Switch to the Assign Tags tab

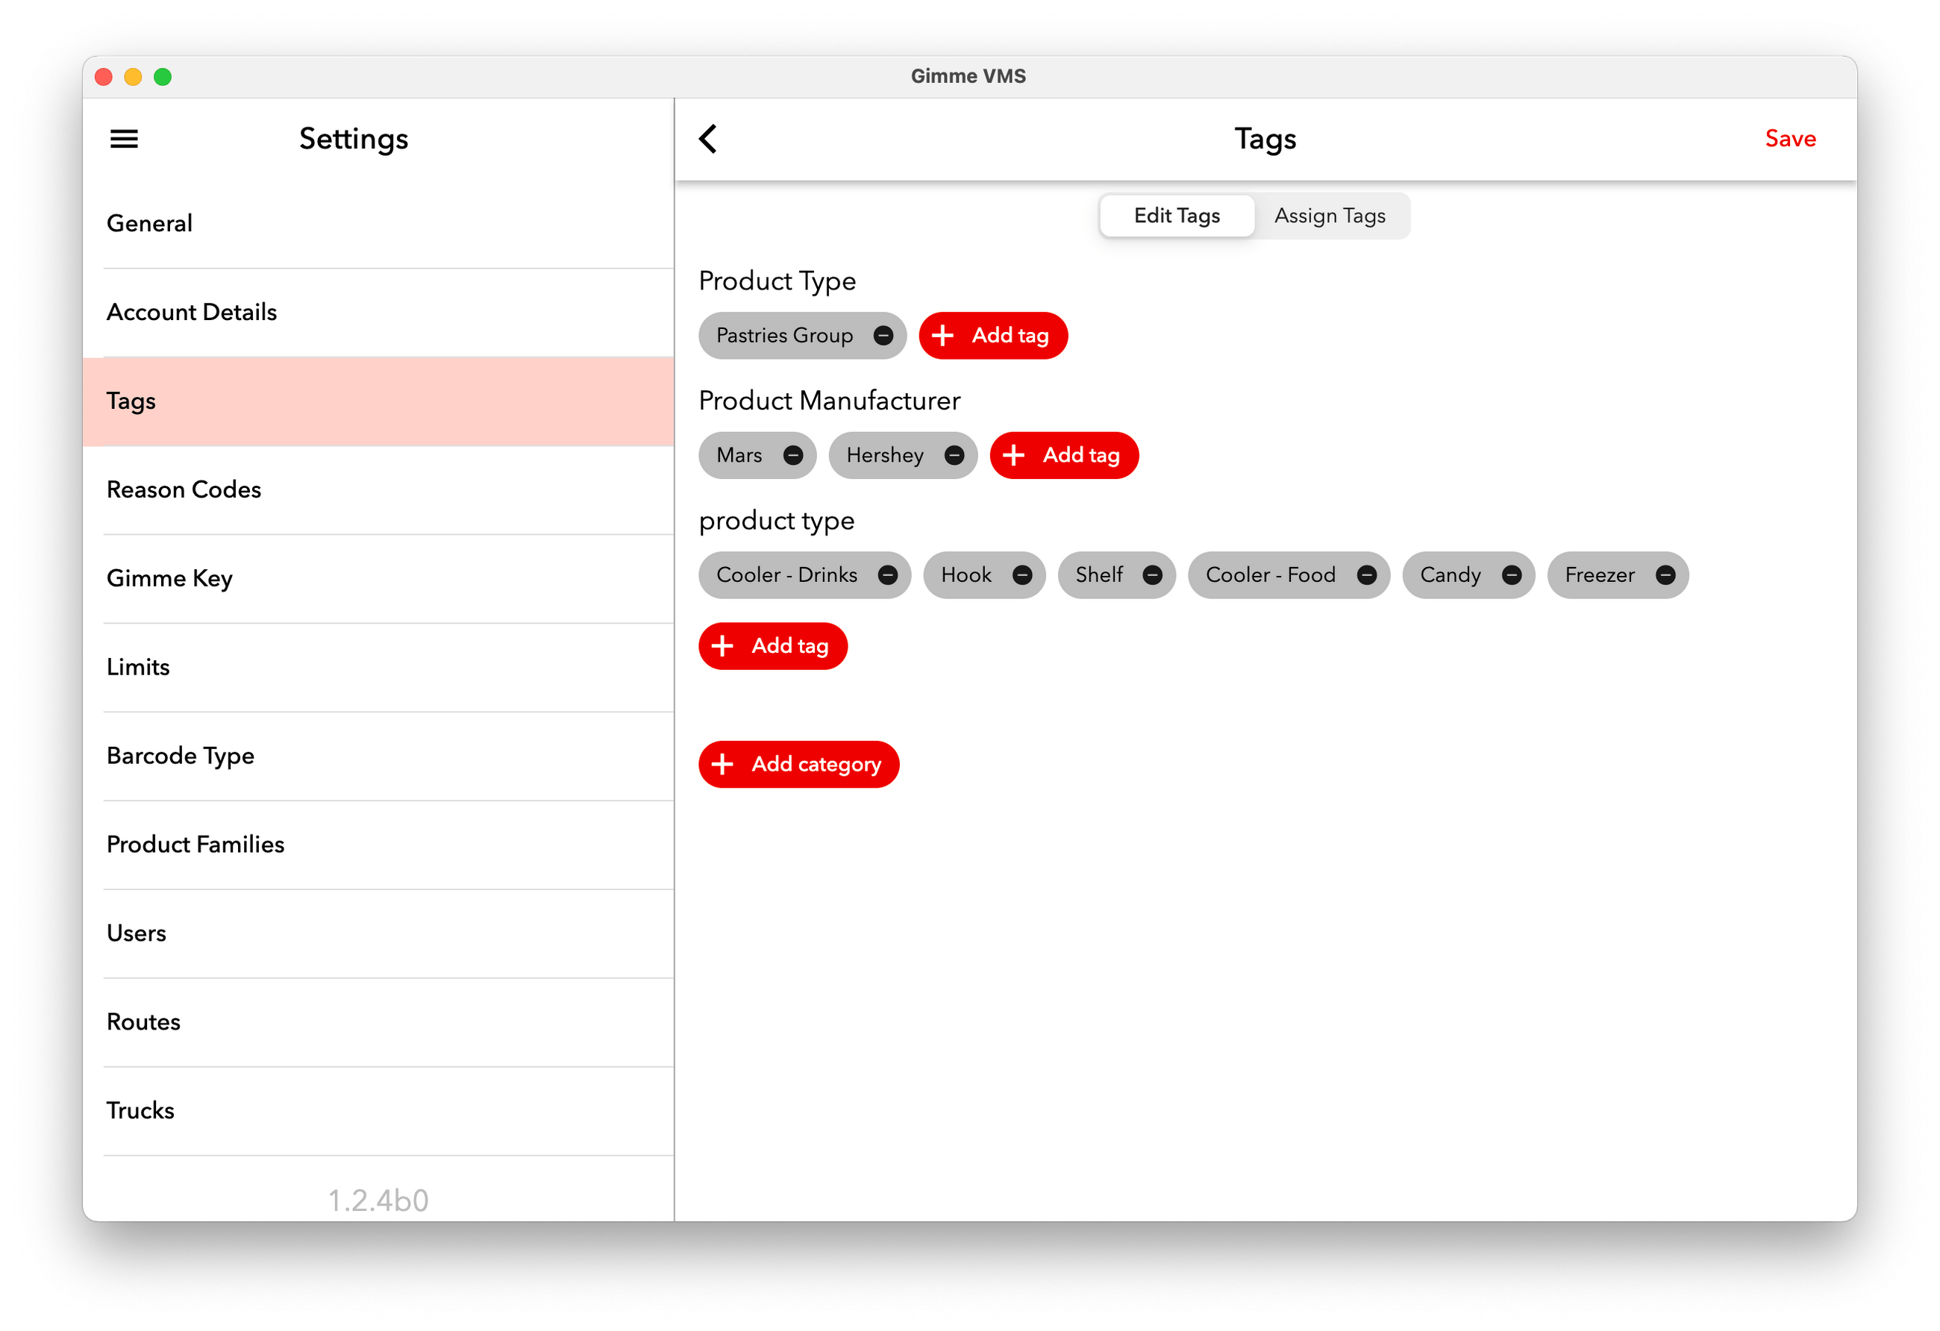coord(1329,216)
